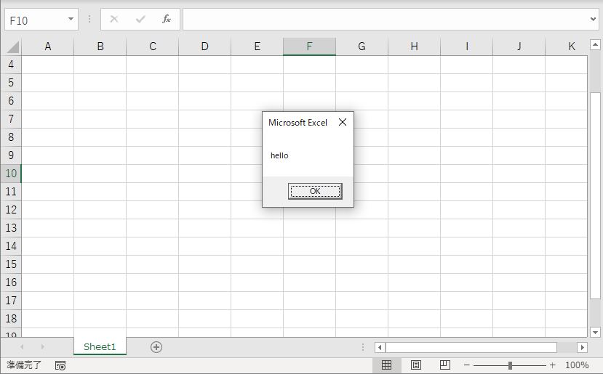The width and height of the screenshot is (603, 374).
Task: Click the zoom slider handle
Action: [x=510, y=365]
